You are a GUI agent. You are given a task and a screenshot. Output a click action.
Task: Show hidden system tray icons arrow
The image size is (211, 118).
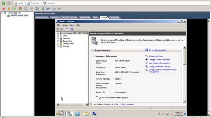160,114
